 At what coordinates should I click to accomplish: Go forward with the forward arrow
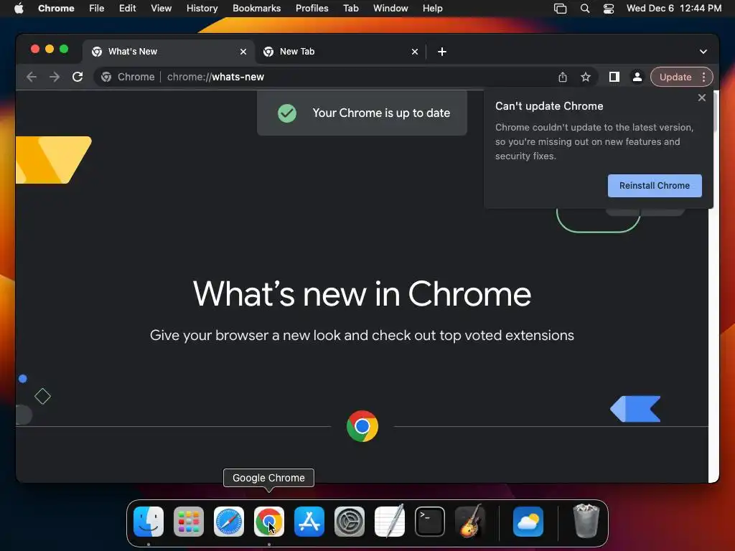(x=55, y=77)
